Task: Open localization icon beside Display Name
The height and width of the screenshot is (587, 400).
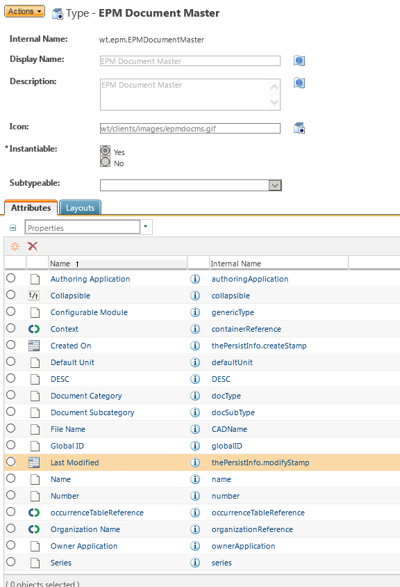Action: pos(299,61)
